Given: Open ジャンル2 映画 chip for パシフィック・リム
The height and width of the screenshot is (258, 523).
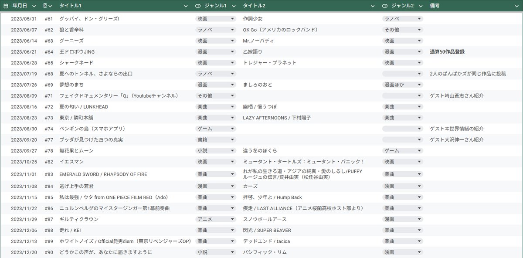Looking at the screenshot, I should click(403, 252).
